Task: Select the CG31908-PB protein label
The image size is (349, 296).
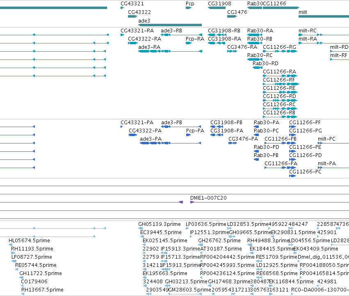Action: (x=226, y=123)
